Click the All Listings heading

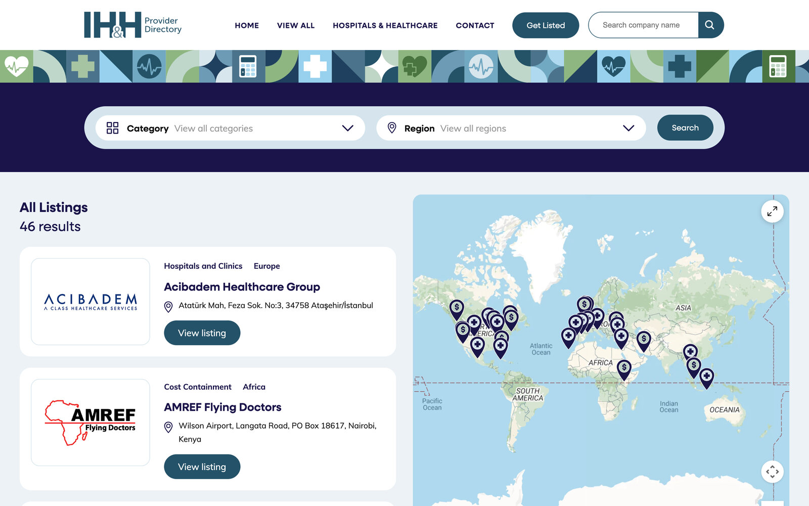(x=54, y=207)
